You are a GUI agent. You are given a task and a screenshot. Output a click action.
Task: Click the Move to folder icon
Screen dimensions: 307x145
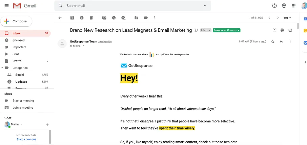136,18
